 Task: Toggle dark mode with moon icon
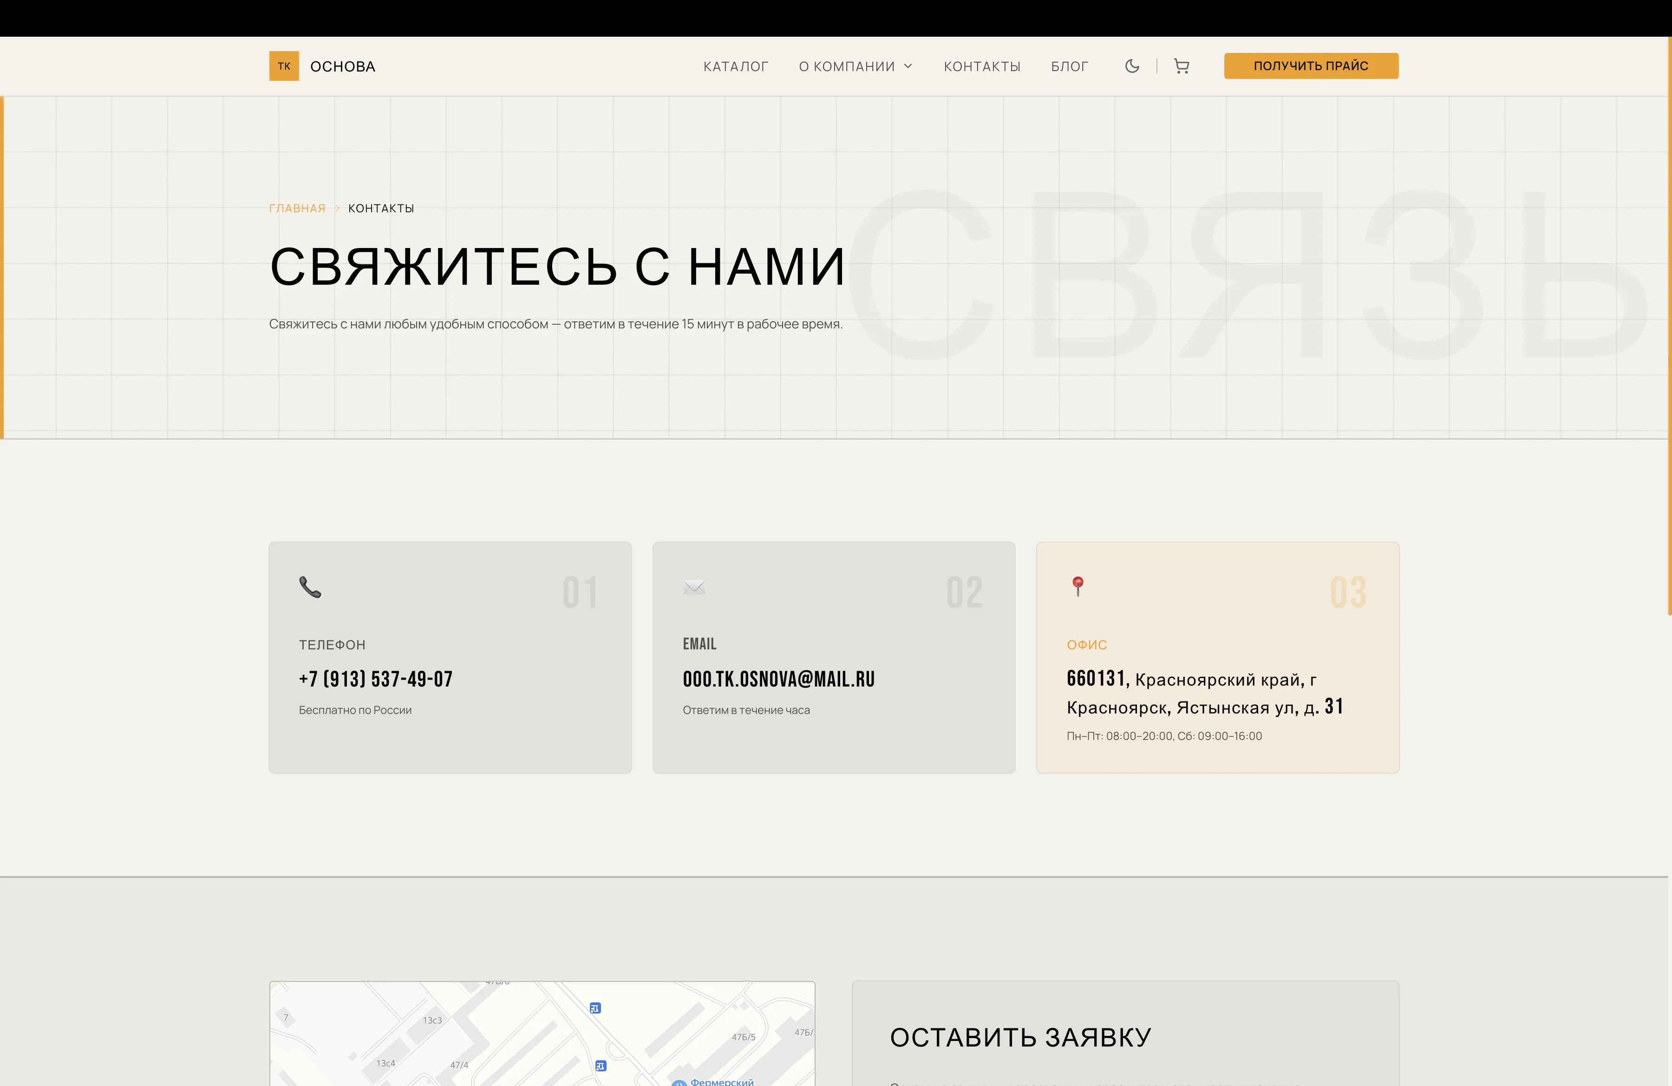(x=1132, y=66)
